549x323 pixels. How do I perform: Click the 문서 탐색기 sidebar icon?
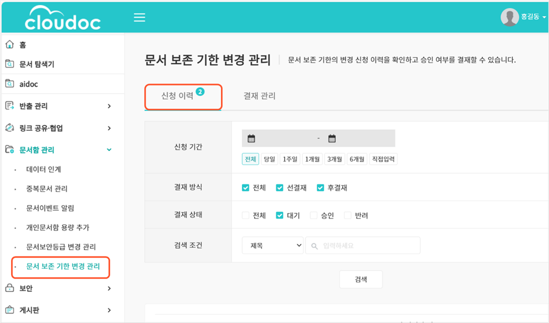10,64
